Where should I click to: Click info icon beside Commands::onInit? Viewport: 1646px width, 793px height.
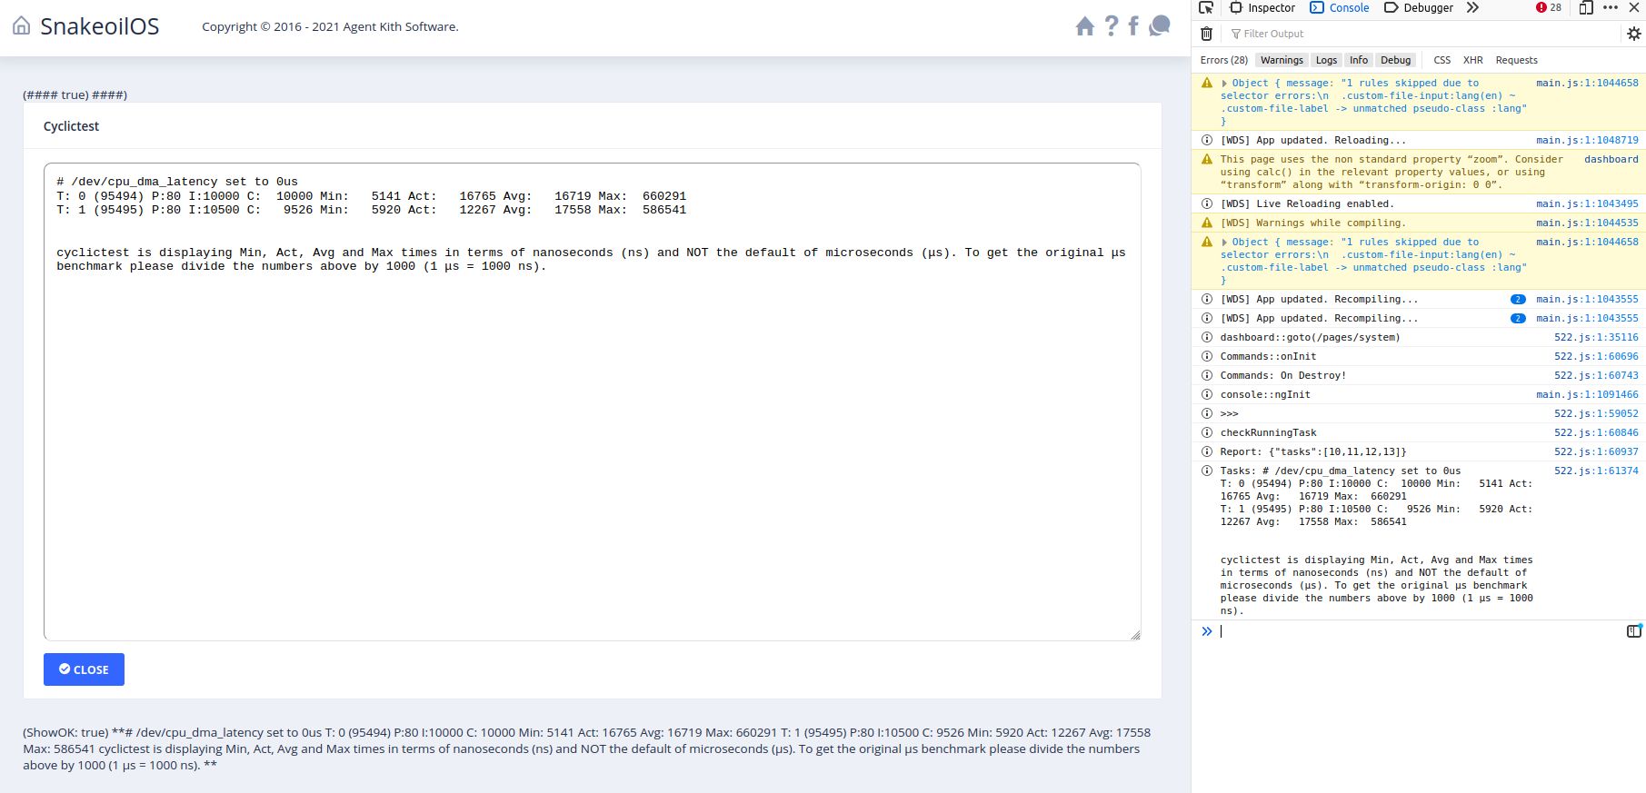[x=1207, y=356]
